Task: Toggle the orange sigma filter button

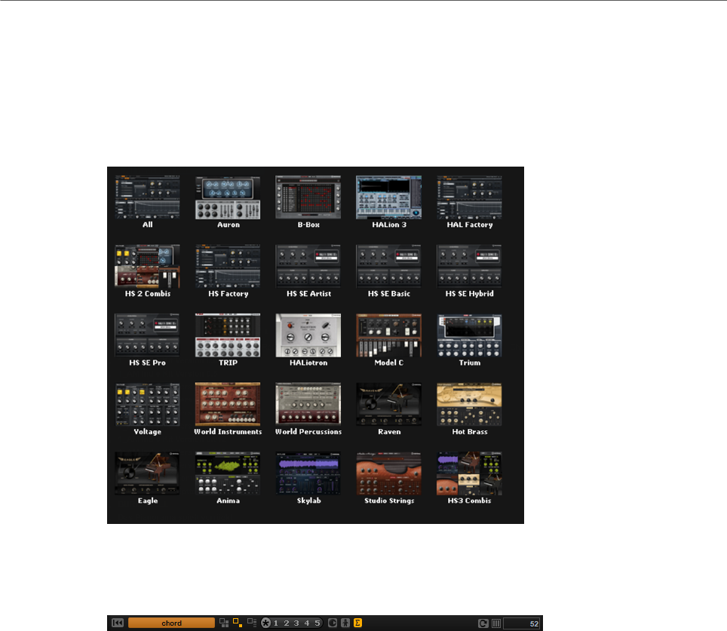Action: (358, 623)
